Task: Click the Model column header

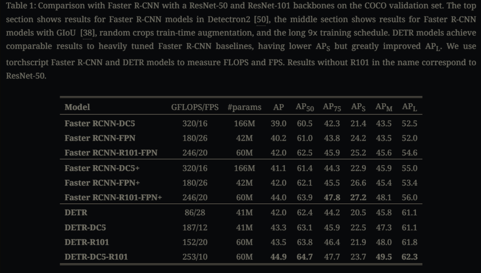Action: coord(77,107)
